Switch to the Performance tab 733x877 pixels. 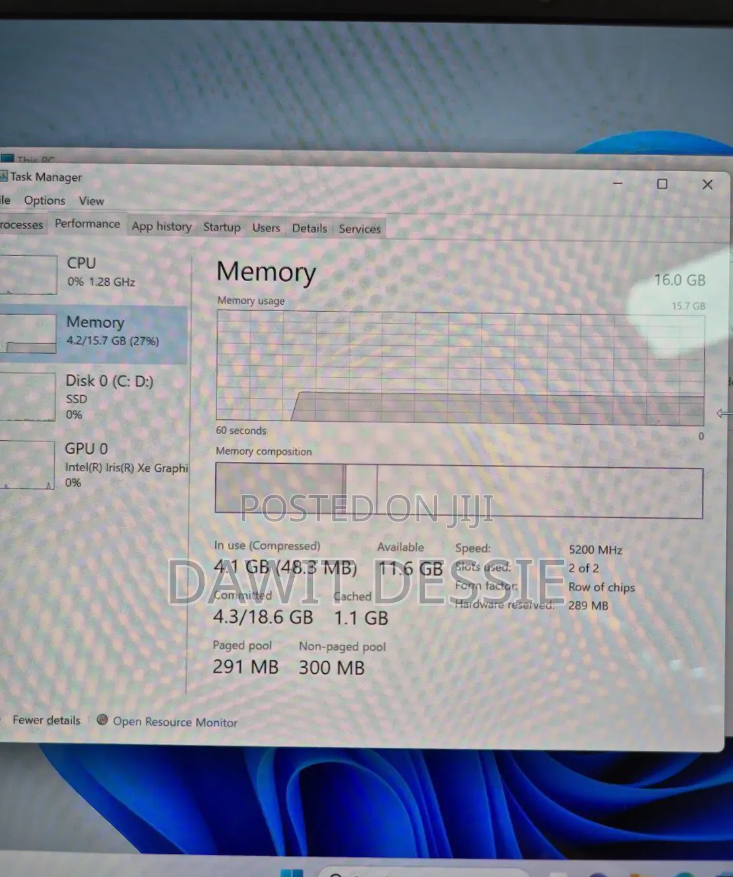[87, 224]
